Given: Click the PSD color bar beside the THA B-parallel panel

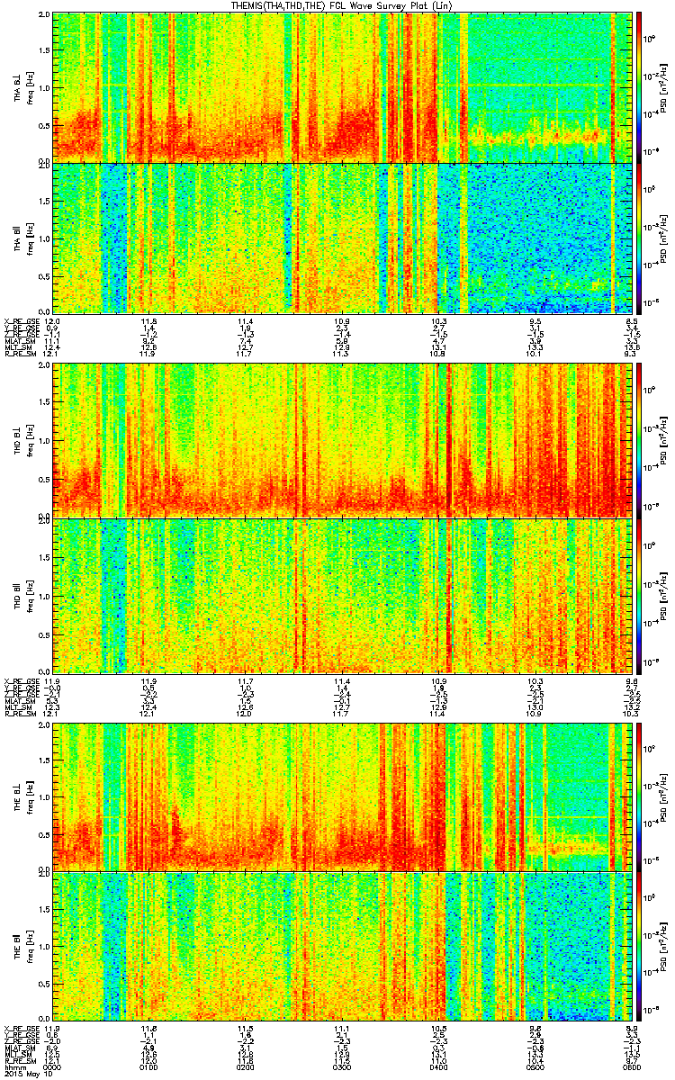Looking at the screenshot, I should (x=640, y=238).
